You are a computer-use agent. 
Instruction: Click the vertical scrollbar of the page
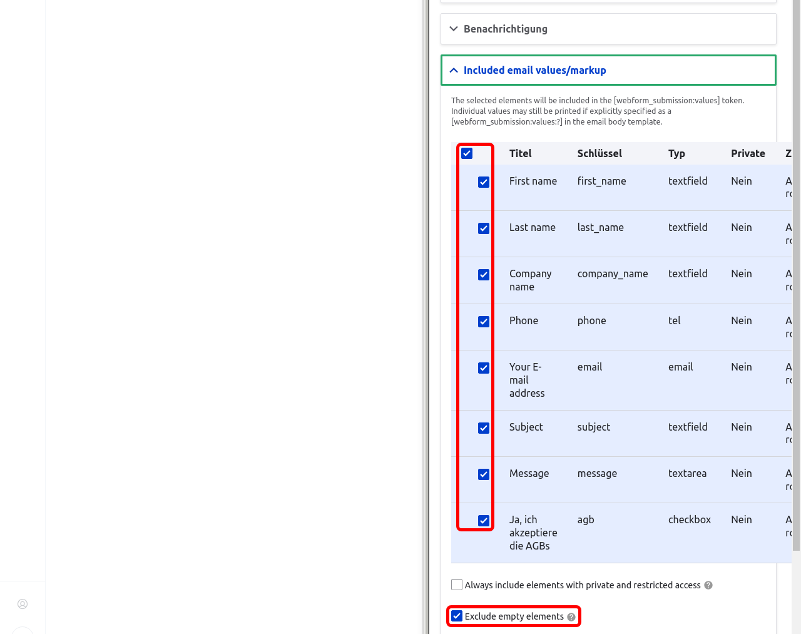796,275
